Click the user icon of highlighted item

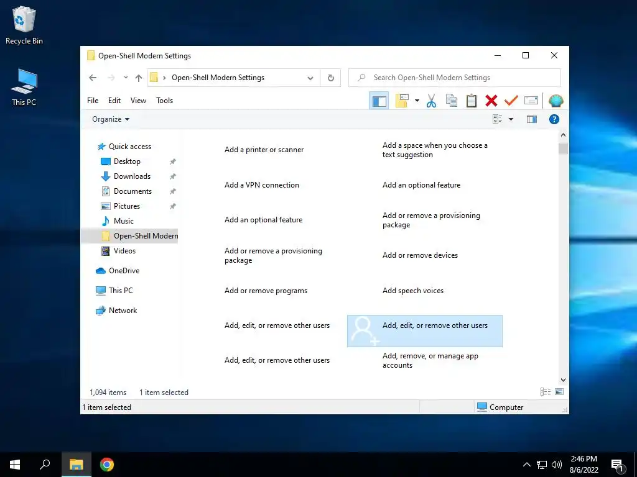click(365, 331)
